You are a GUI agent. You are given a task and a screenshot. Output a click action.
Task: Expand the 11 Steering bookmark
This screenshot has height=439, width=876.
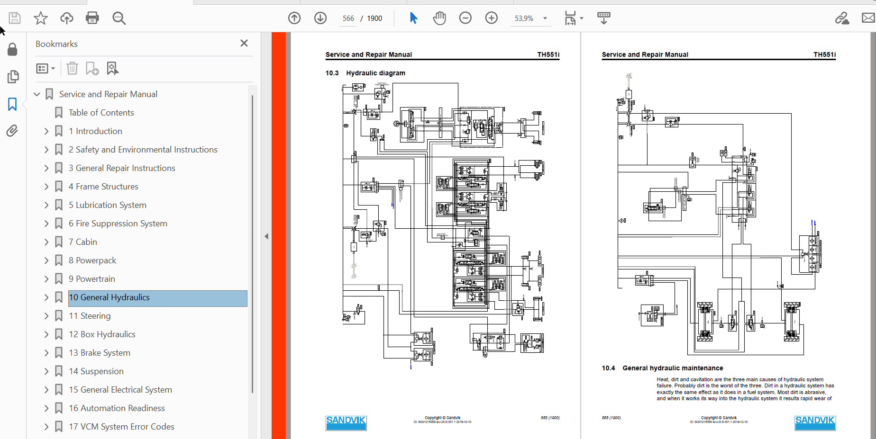[46, 316]
